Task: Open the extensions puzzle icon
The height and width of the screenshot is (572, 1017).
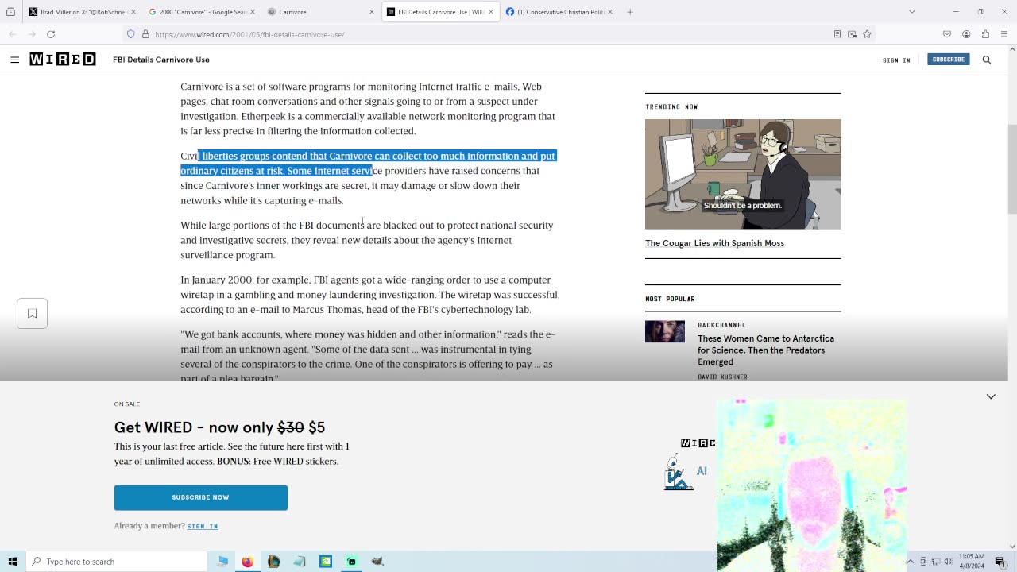Action: point(985,34)
